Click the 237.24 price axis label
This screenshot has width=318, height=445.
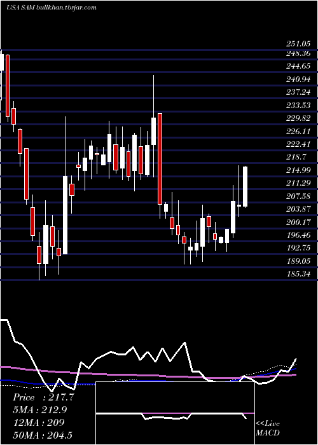pyautogui.click(x=298, y=92)
